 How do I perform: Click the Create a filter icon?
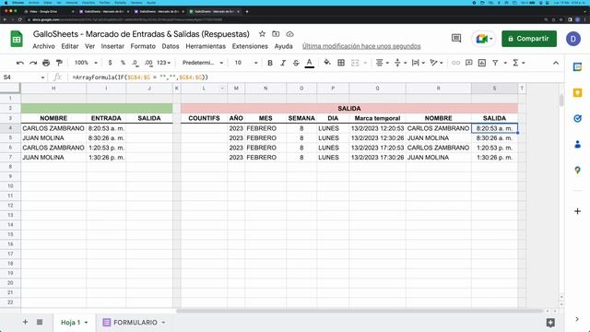point(495,63)
